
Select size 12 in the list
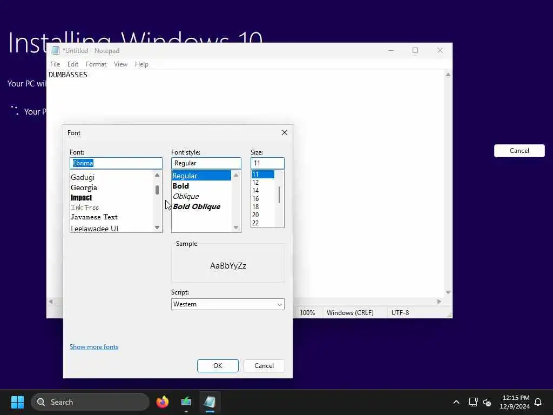point(255,183)
